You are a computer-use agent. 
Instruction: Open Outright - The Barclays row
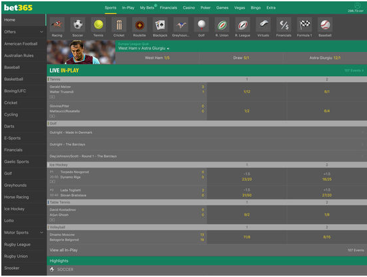coord(207,144)
